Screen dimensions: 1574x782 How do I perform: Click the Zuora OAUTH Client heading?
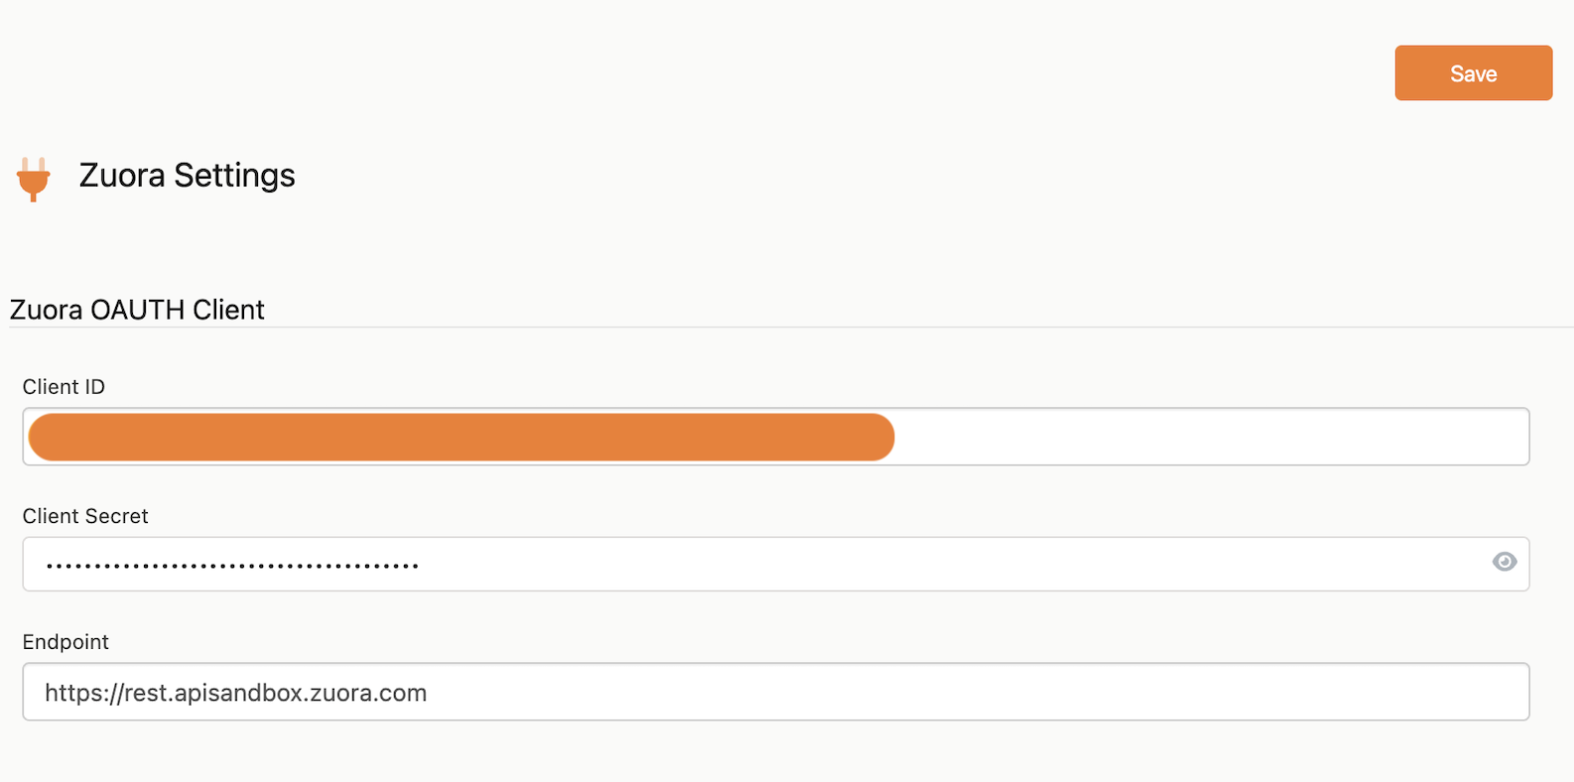(137, 310)
